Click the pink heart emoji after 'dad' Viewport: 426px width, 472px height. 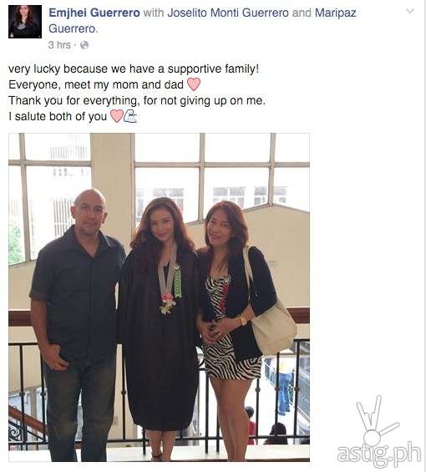pyautogui.click(x=194, y=84)
